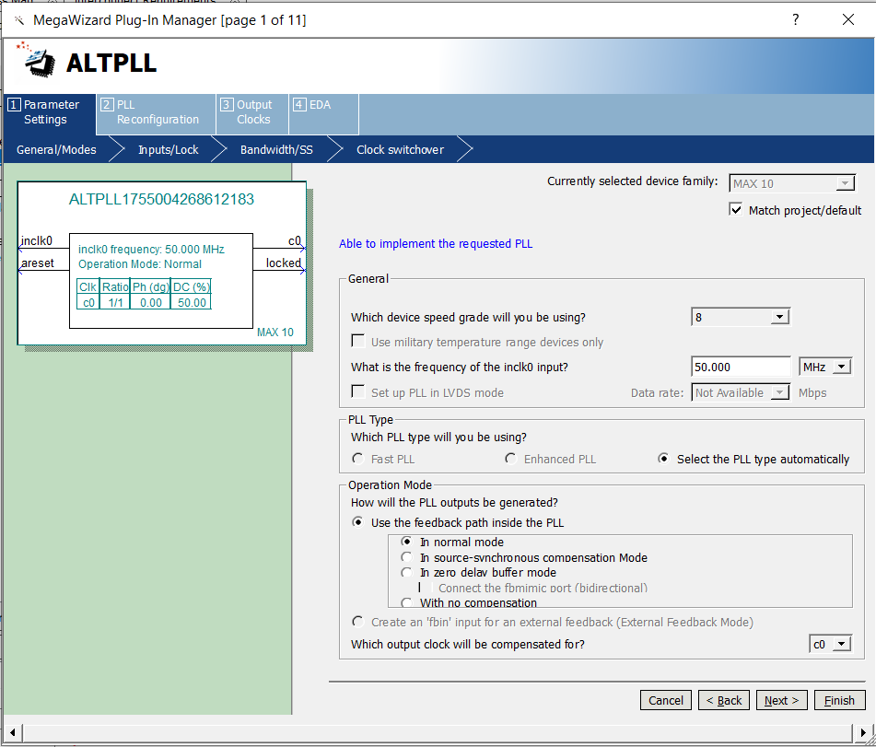Viewport: 876px width, 747px height.
Task: Click the 'MAX 10' label in the diagram
Action: pos(274,332)
